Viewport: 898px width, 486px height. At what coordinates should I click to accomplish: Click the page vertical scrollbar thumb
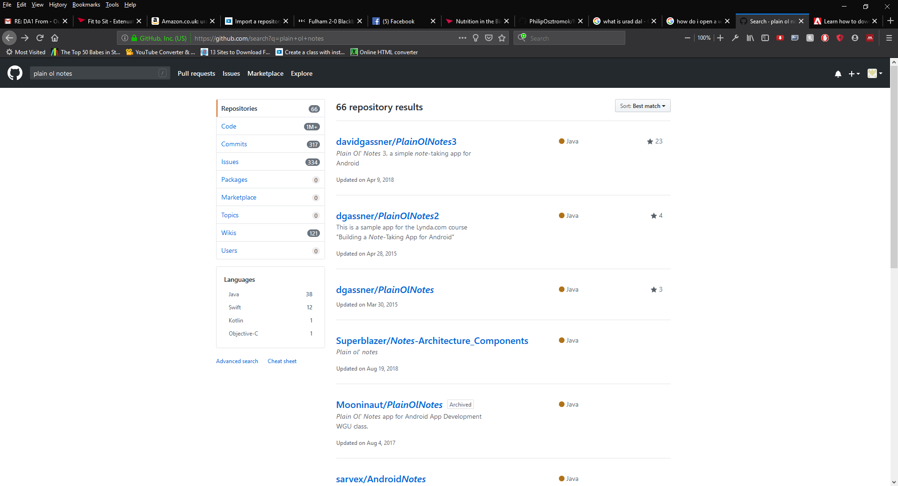tap(894, 167)
